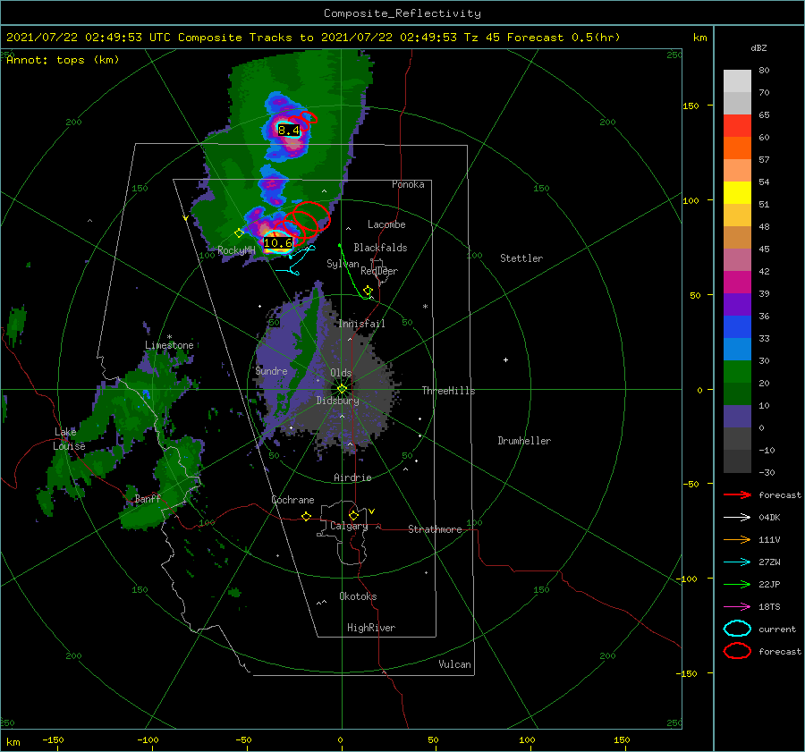
Task: Click the ThreeHills city label
Action: coord(448,391)
